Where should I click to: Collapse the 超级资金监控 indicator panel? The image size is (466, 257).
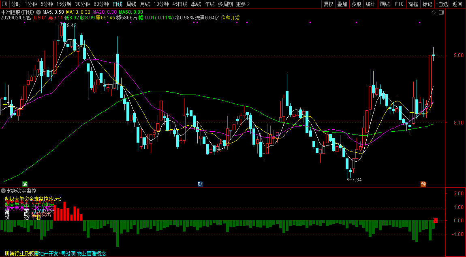(x=4, y=190)
